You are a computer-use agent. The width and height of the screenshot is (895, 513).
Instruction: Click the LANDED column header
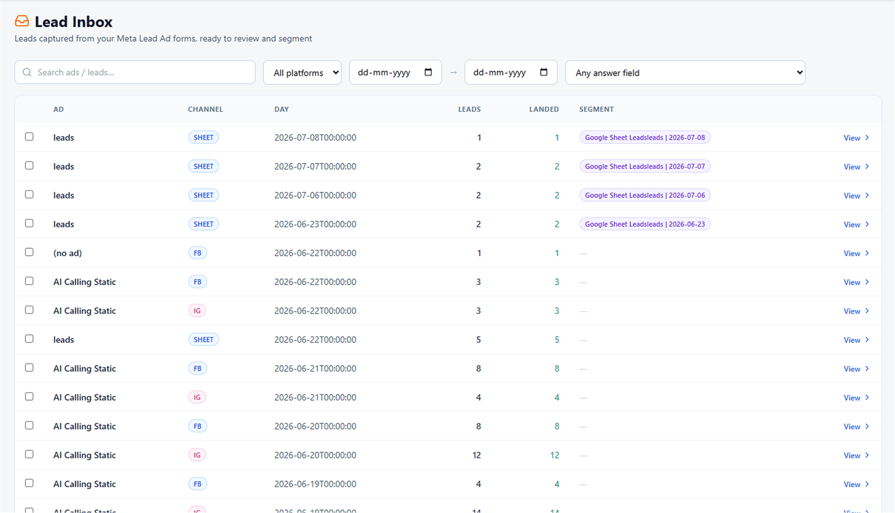[544, 109]
